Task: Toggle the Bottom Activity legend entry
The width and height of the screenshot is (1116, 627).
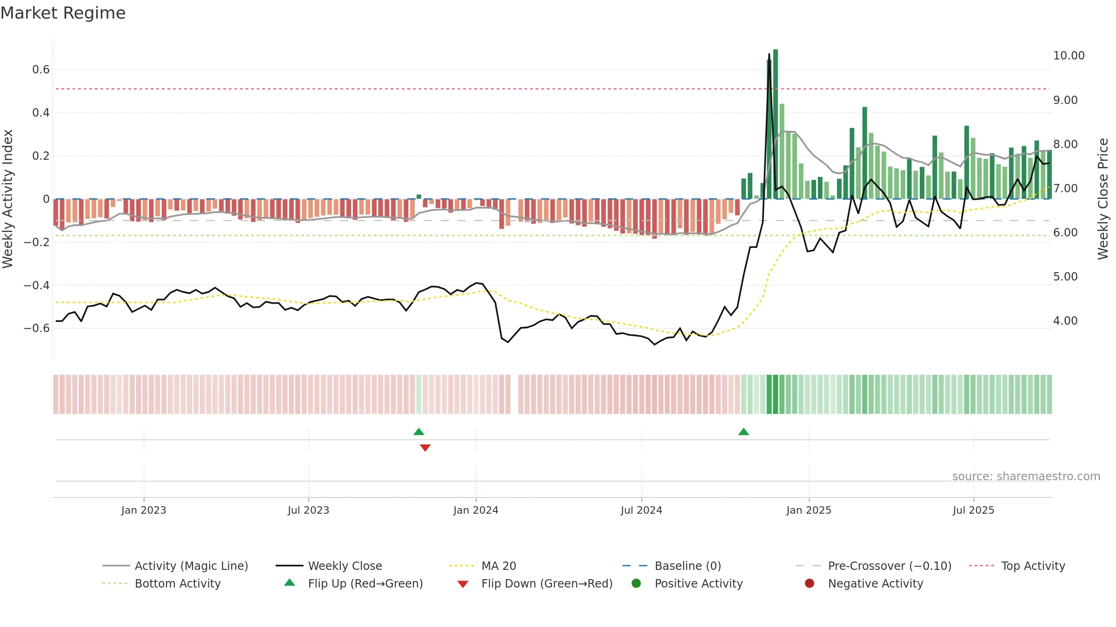Action: pos(161,583)
